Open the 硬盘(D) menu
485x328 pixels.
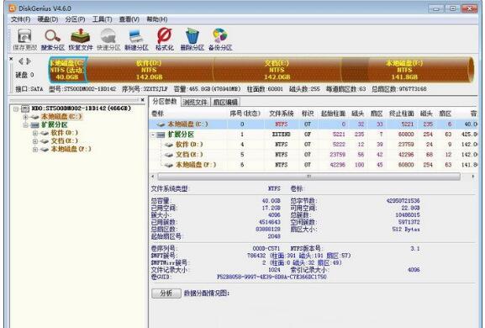click(x=48, y=19)
